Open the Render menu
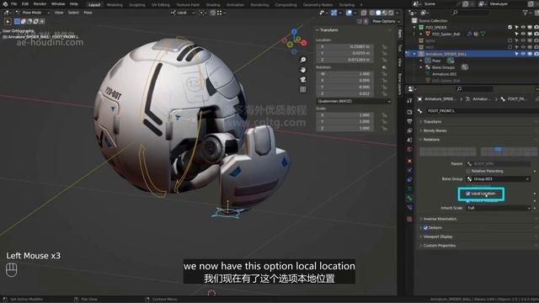This screenshot has height=303, width=539. [40, 4]
